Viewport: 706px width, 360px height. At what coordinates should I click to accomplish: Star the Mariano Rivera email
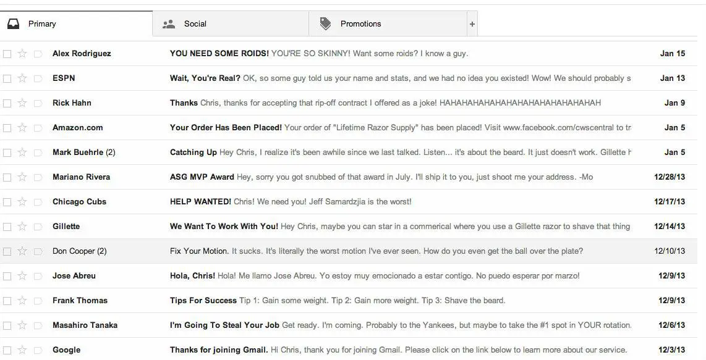[22, 177]
